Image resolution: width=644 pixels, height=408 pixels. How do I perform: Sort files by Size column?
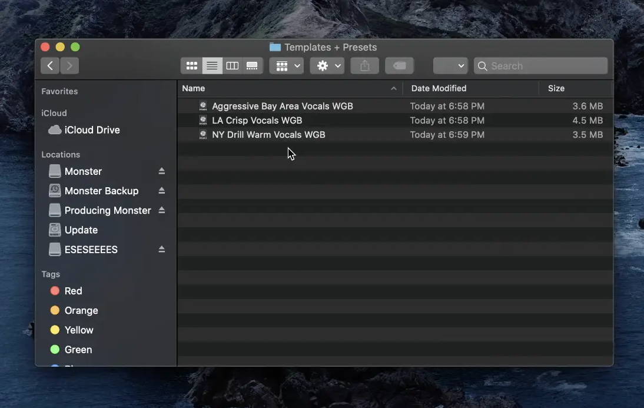[x=556, y=88]
